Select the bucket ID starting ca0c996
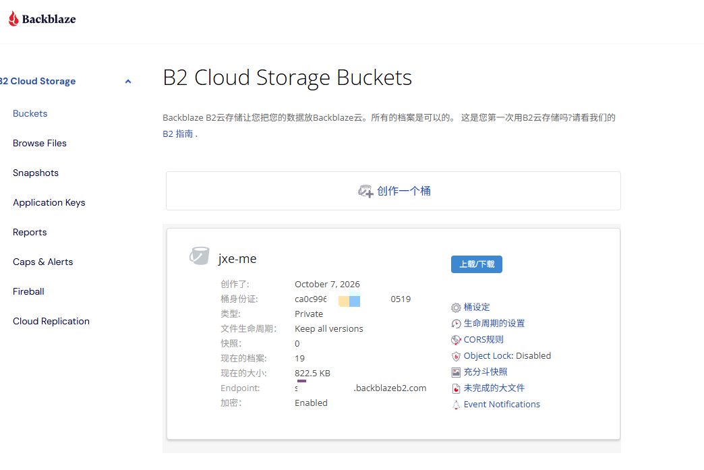The image size is (704, 470). (x=353, y=299)
